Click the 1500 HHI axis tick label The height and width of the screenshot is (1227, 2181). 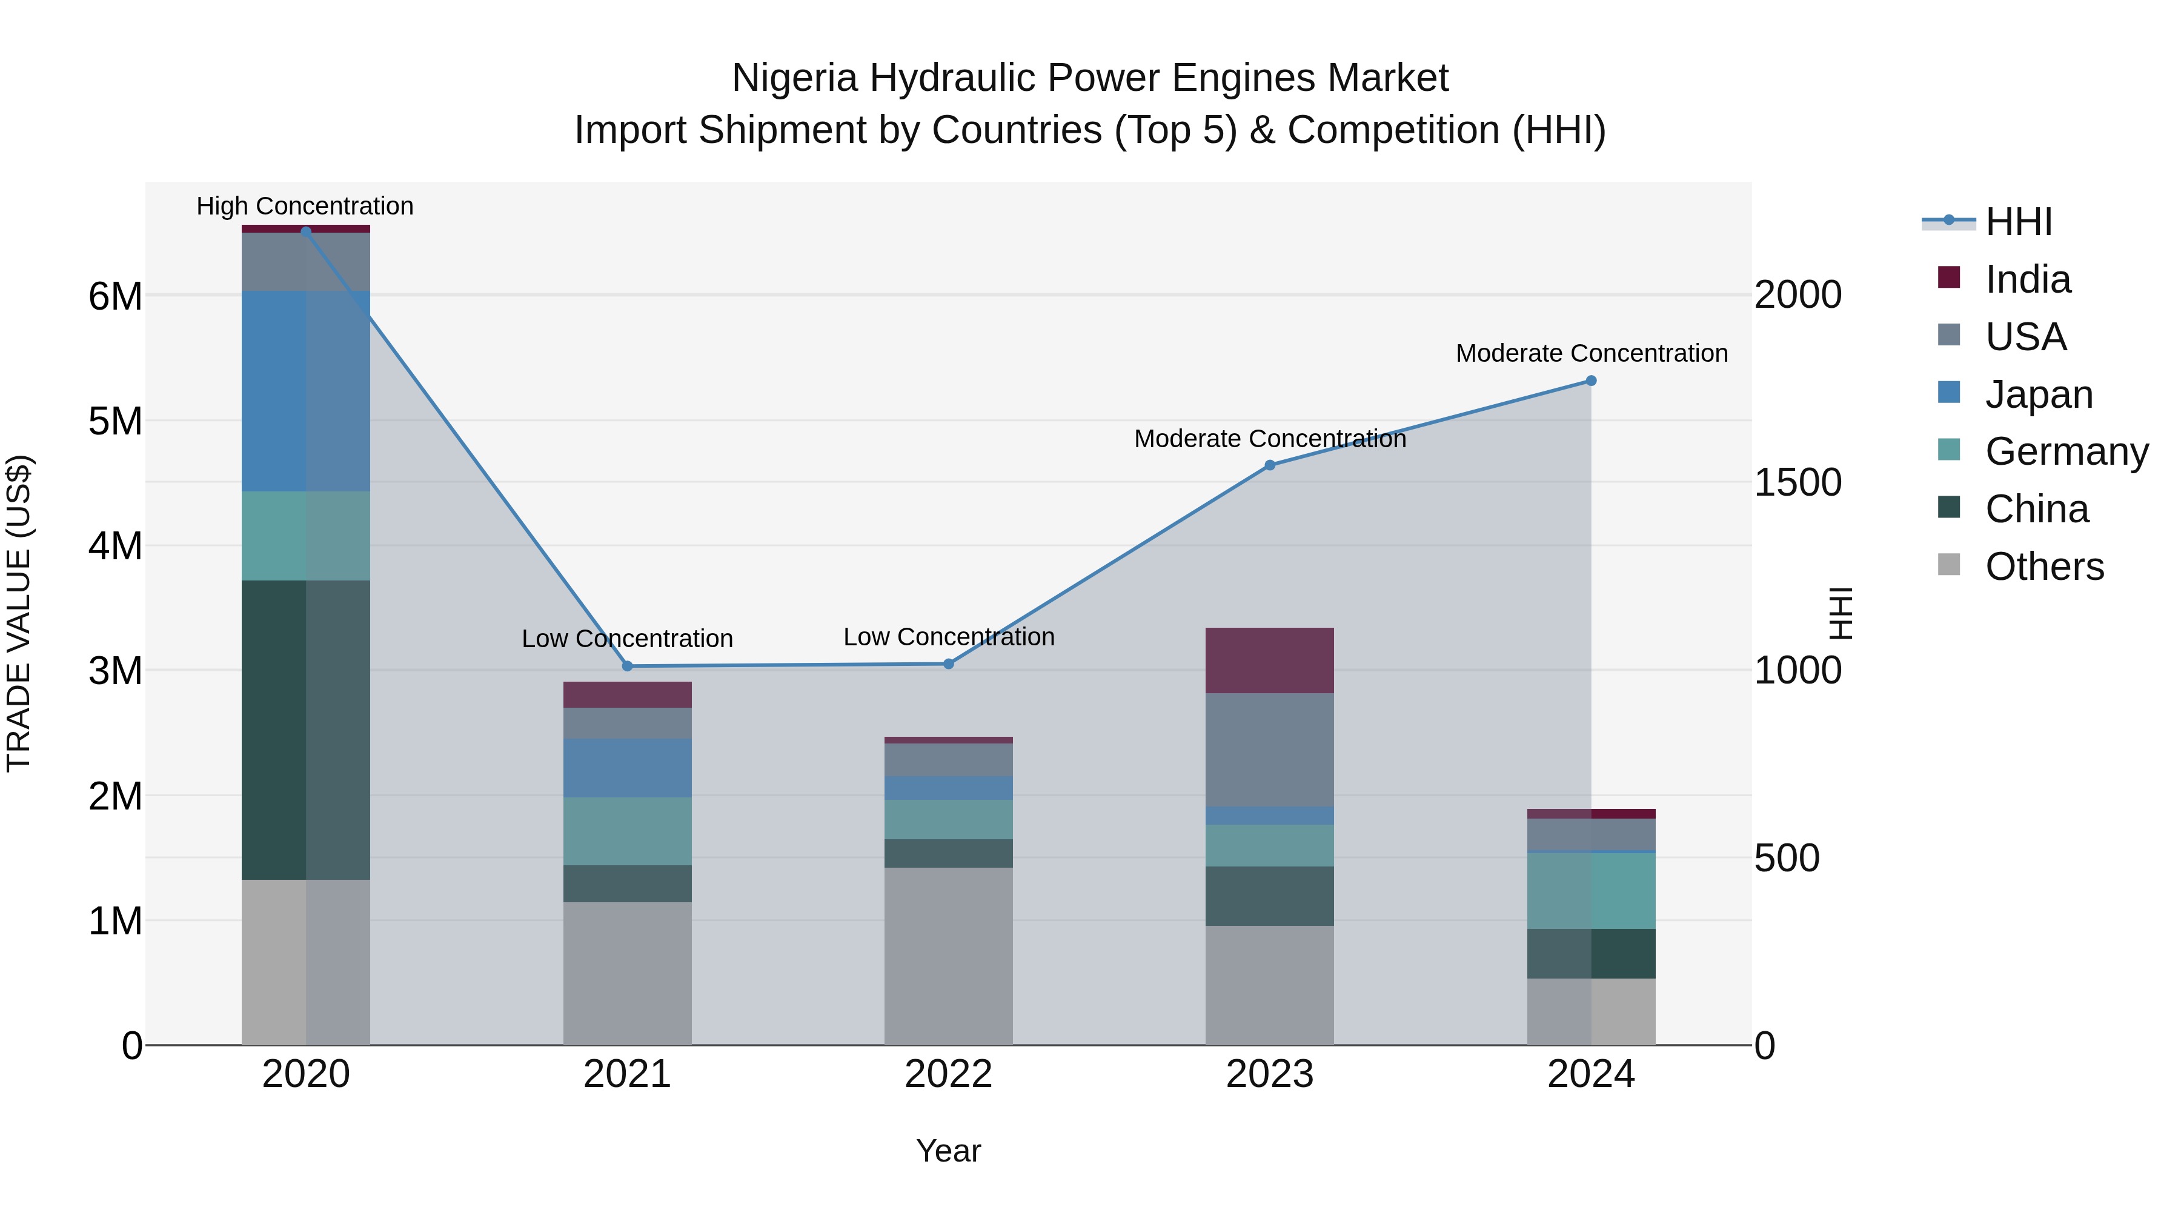tap(1798, 483)
